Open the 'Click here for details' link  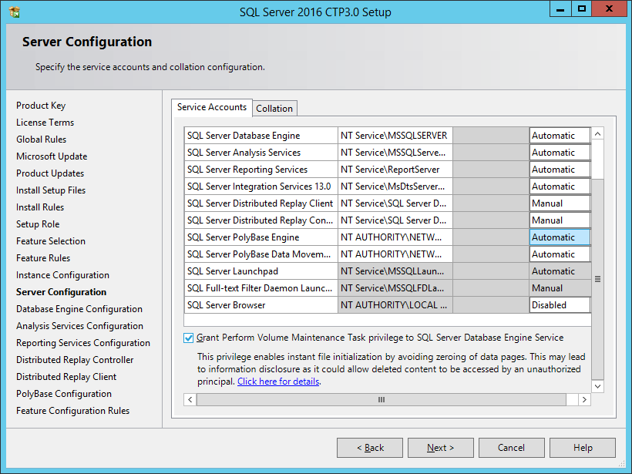(278, 382)
